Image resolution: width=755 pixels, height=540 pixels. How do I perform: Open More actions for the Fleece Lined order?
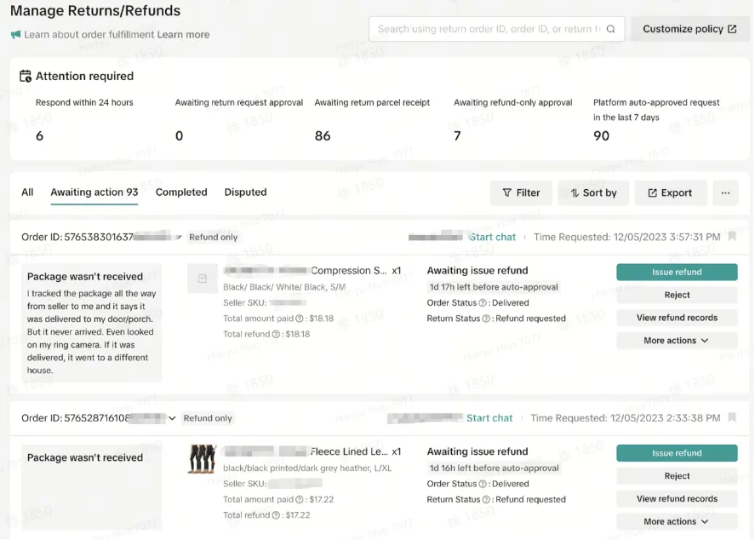pos(677,522)
